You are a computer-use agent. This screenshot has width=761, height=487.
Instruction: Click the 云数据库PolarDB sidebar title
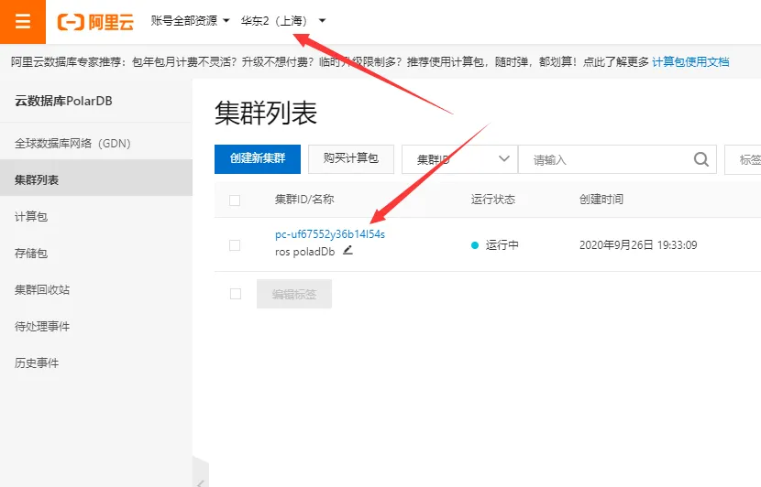click(x=63, y=101)
